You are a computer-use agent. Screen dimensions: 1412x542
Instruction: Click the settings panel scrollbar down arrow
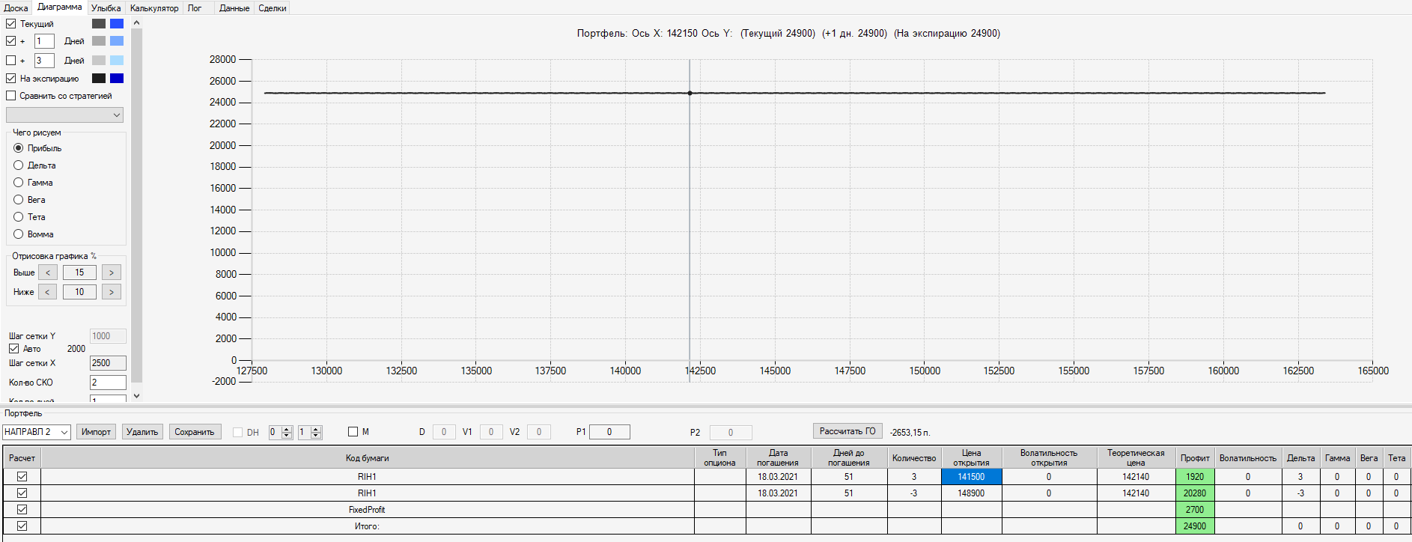(x=136, y=395)
